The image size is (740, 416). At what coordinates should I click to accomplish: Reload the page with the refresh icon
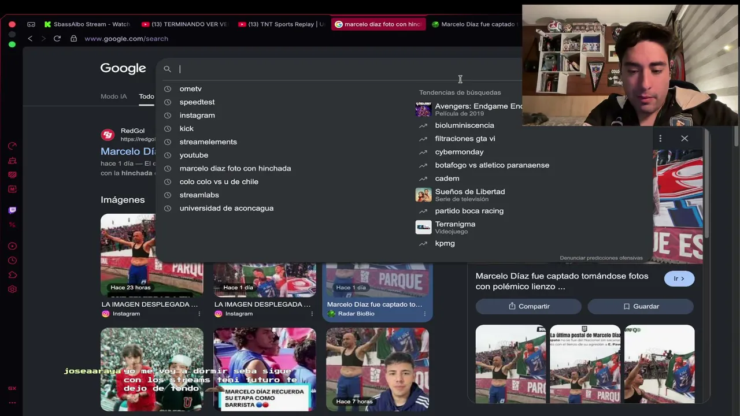57,39
